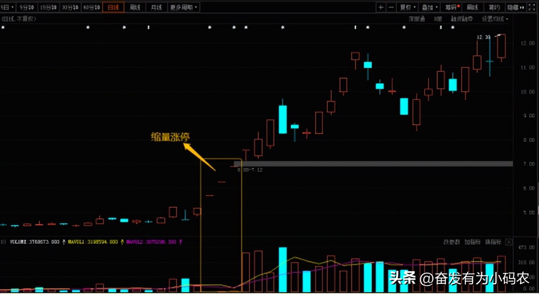Click the toolbar button left of 隐藏

[x=494, y=7]
